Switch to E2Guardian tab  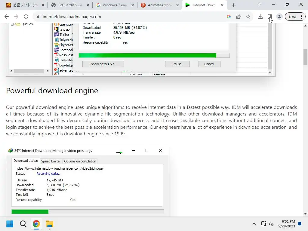click(x=70, y=5)
